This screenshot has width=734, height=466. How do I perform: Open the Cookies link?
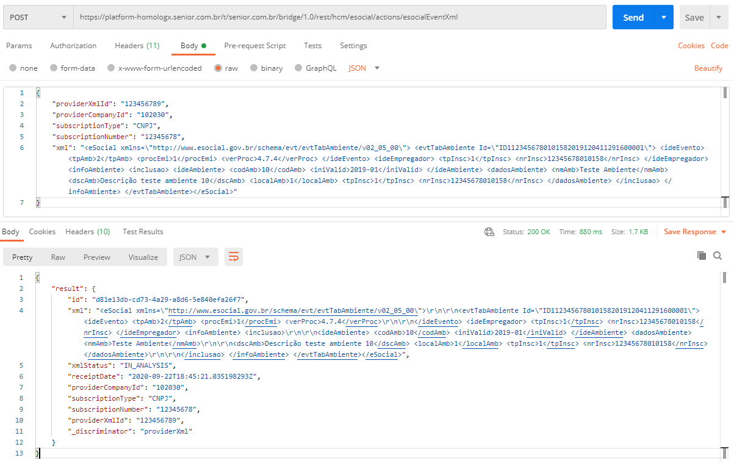tap(691, 46)
